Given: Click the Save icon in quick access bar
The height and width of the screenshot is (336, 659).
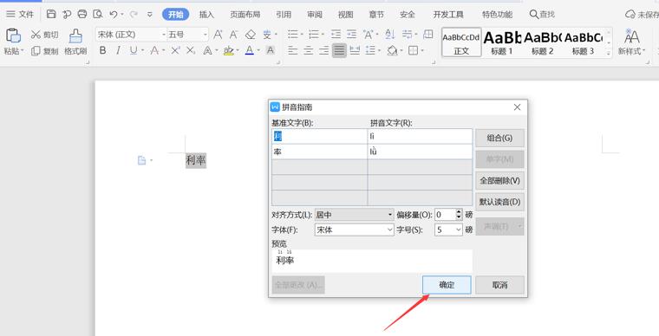Looking at the screenshot, I should (51, 14).
